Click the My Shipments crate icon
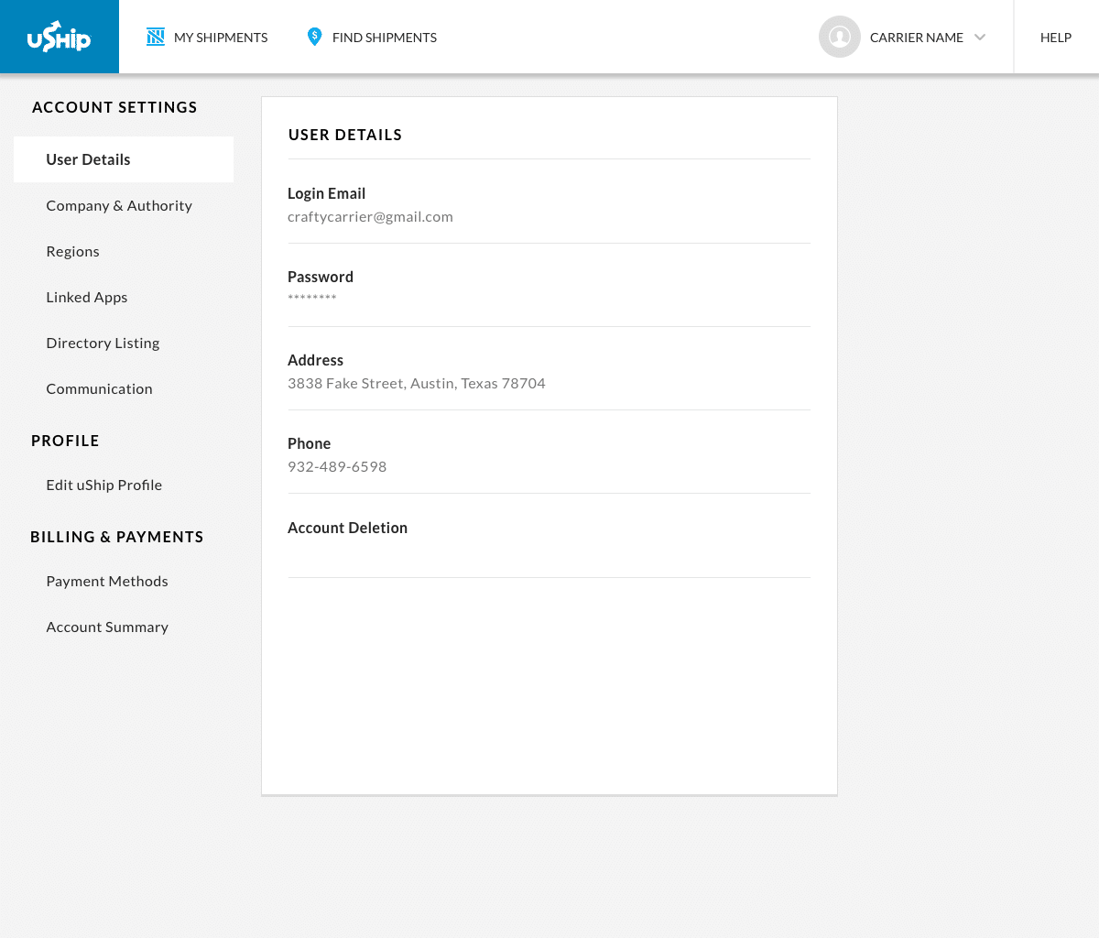1099x938 pixels. [156, 37]
